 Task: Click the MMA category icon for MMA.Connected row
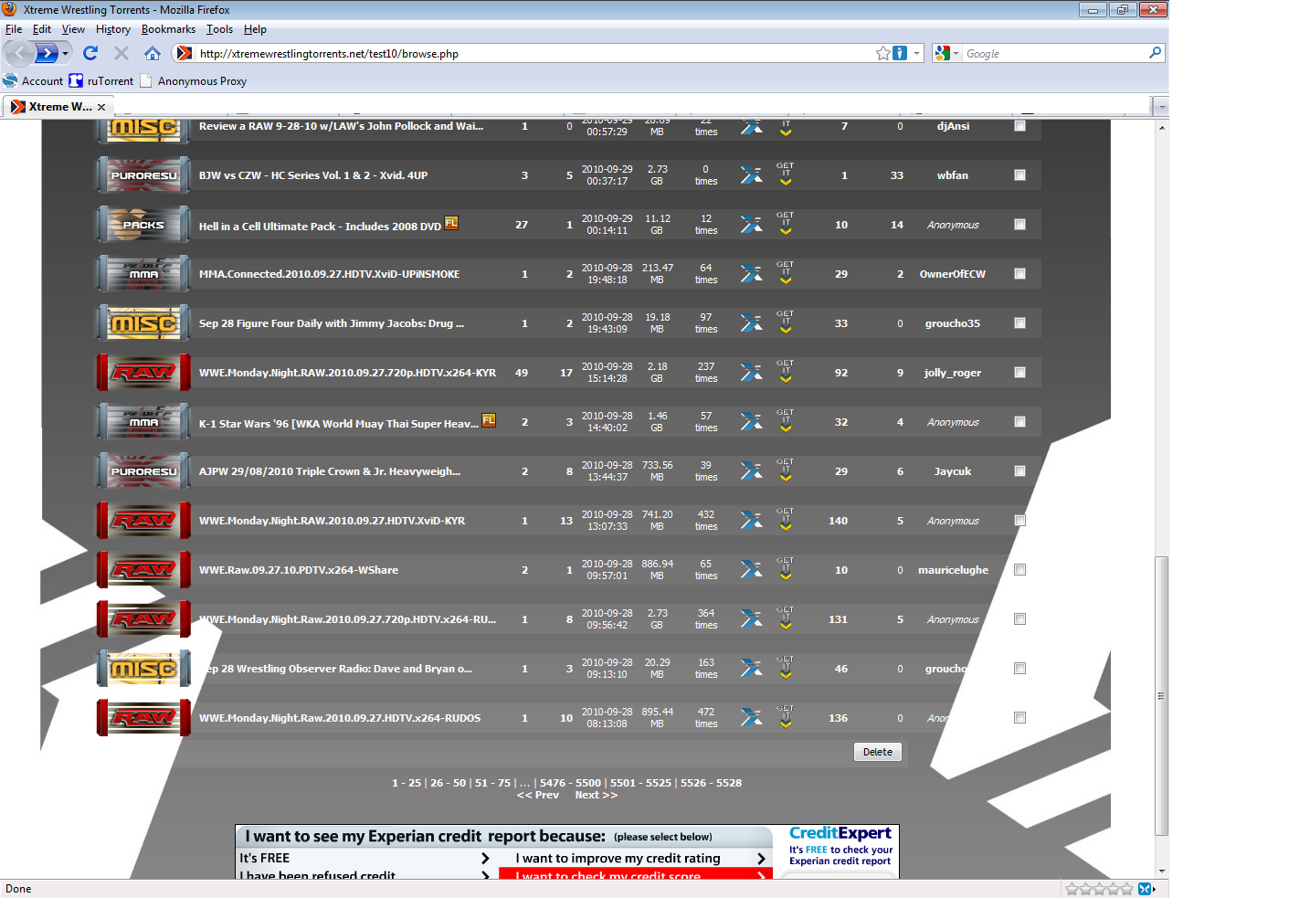(143, 274)
